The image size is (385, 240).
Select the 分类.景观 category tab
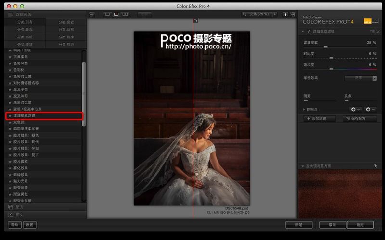click(25, 29)
